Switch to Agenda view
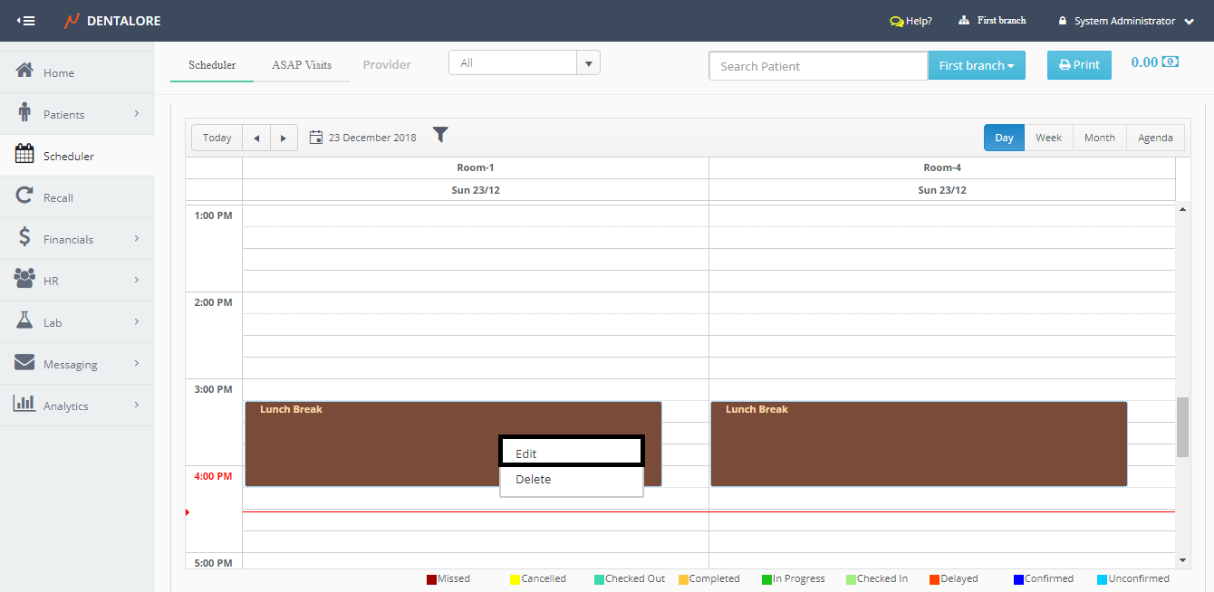The image size is (1214, 592). (x=1155, y=138)
